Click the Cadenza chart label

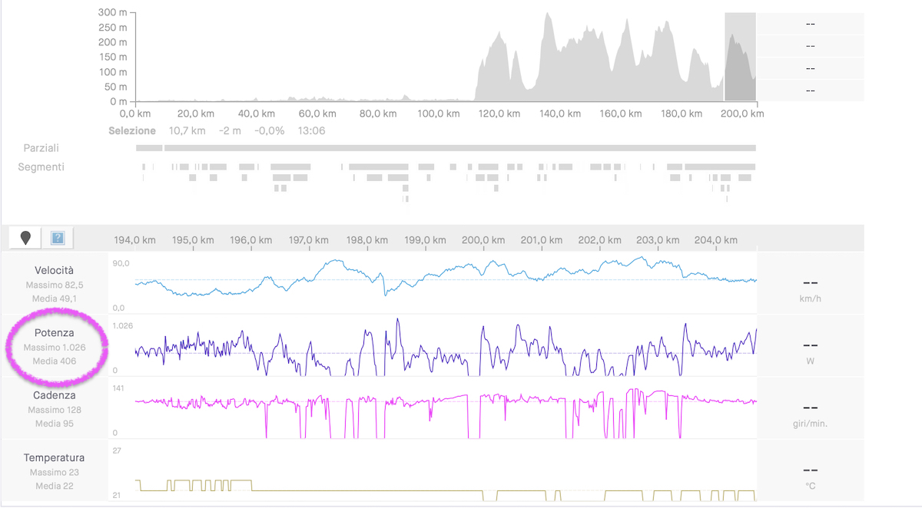[x=55, y=395]
